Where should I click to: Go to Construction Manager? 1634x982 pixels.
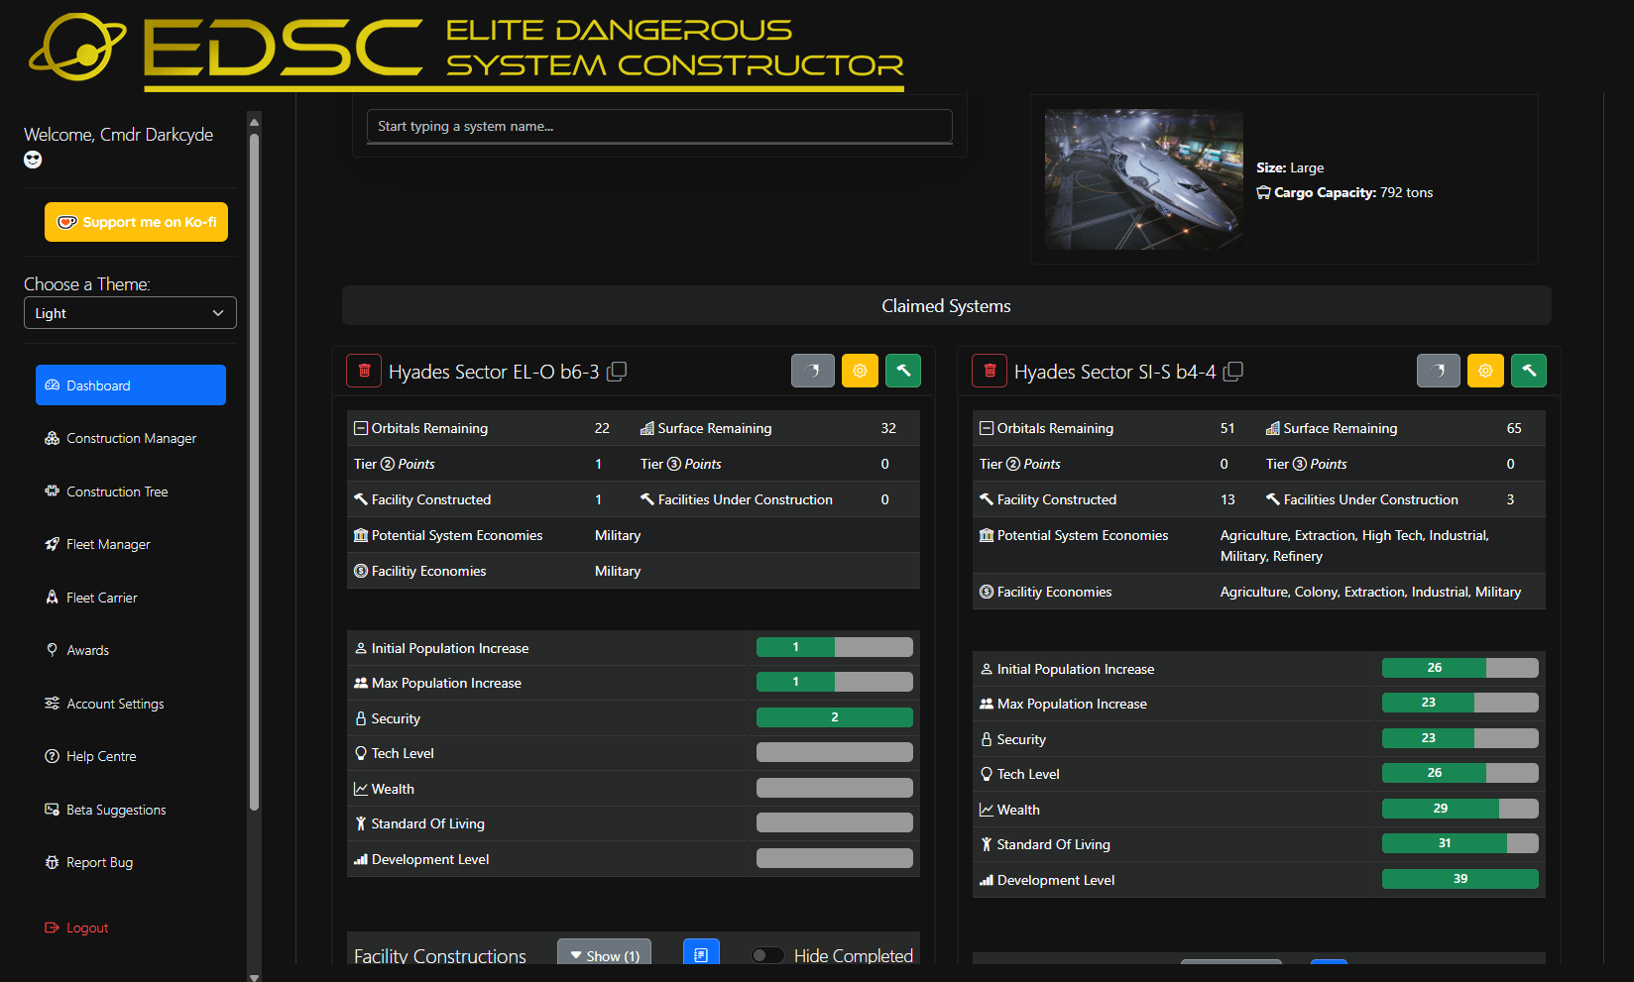pyautogui.click(x=131, y=438)
